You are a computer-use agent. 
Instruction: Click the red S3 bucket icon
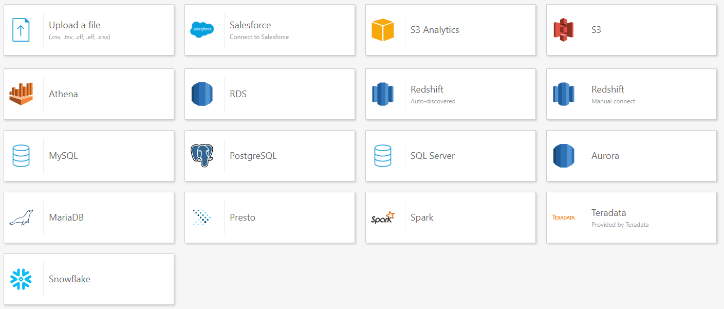[564, 30]
